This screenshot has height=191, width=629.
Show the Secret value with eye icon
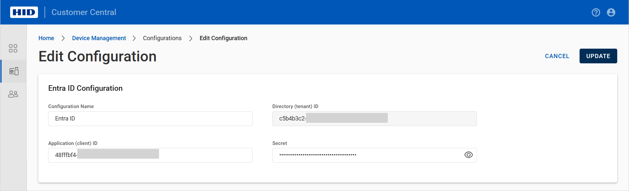click(468, 155)
